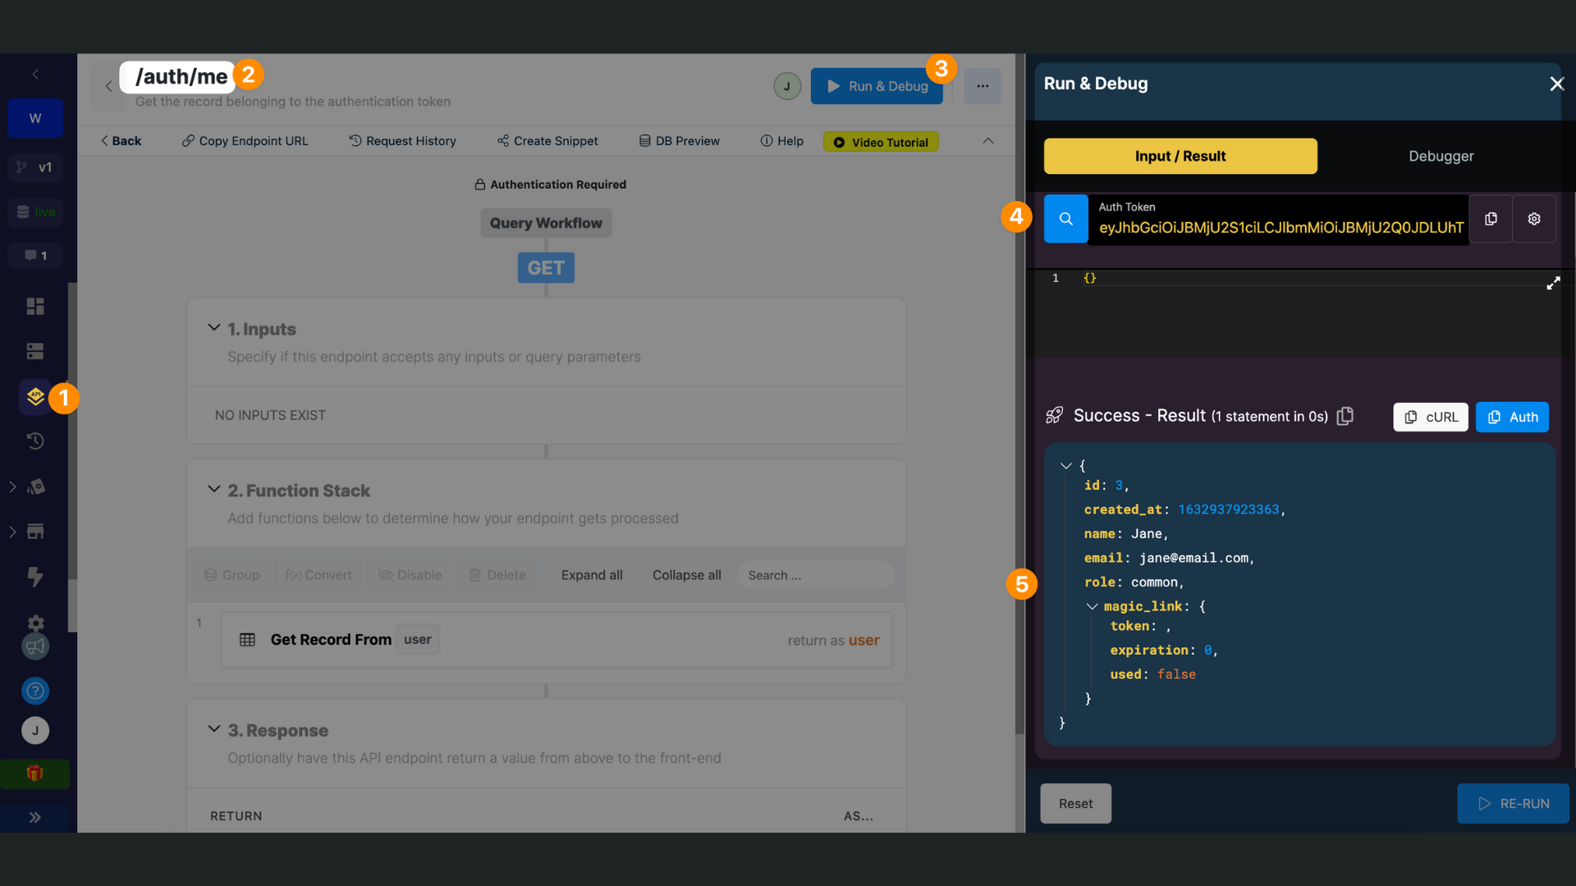Open the Marketplace storefront icon in sidebar
The height and width of the screenshot is (886, 1576).
(35, 531)
